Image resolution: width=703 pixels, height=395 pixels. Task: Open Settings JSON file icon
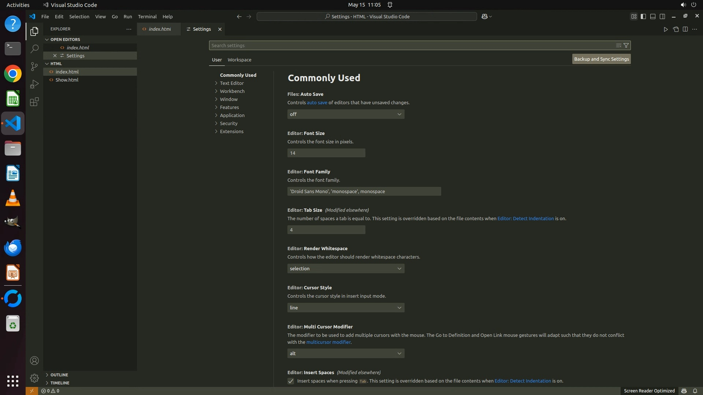[676, 29]
